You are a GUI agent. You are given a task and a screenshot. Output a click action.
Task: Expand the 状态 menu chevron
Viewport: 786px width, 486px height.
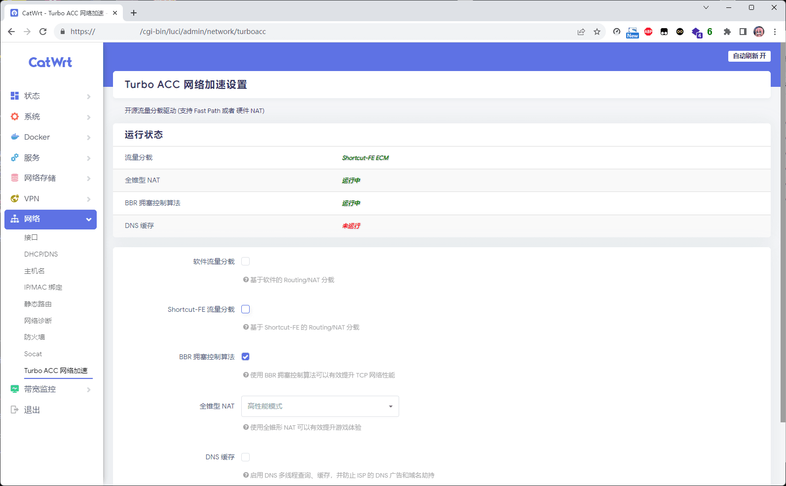tap(89, 96)
